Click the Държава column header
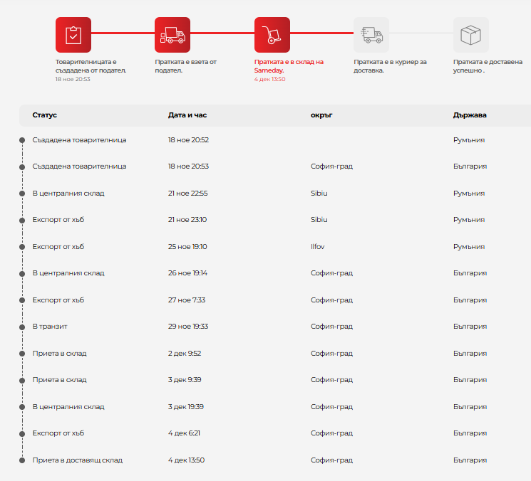Image resolution: width=531 pixels, height=481 pixels. tap(470, 115)
